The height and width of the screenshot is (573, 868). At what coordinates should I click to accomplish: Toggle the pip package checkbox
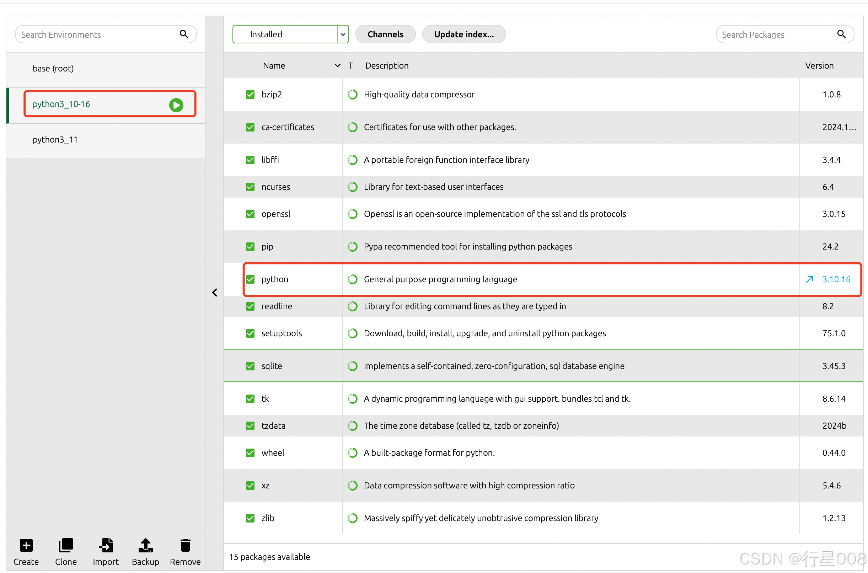(250, 247)
